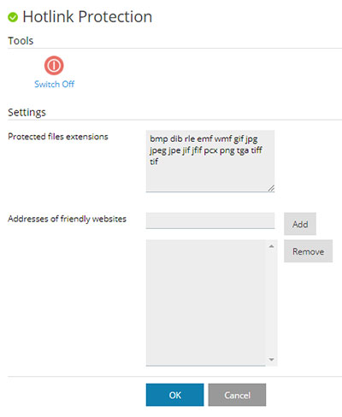Click the Addresses of friendly websites label

67,219
